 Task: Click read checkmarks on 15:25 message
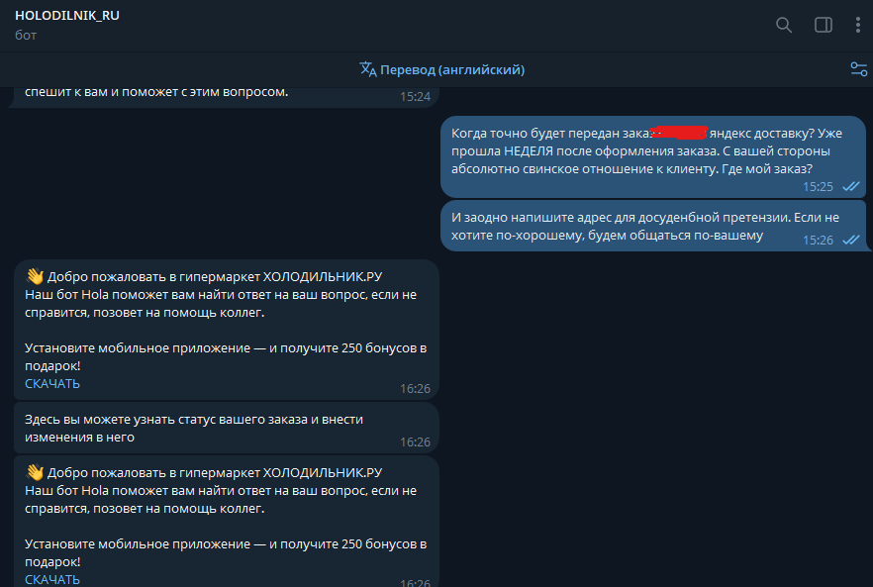pos(851,186)
